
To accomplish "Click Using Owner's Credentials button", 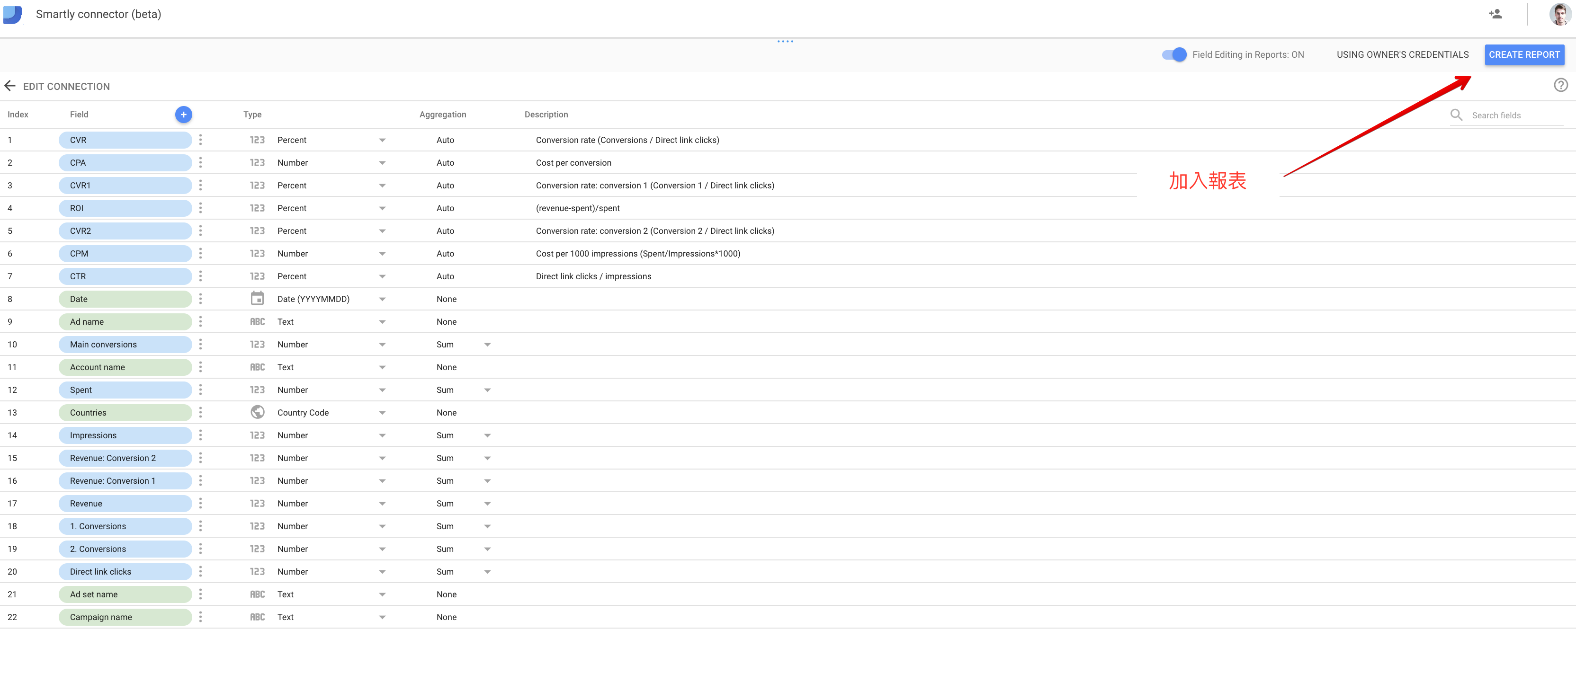I will (x=1402, y=54).
